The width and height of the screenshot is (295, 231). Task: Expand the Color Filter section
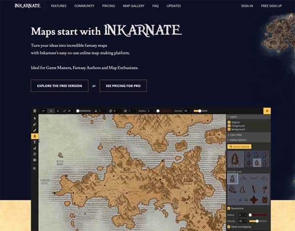(248, 135)
